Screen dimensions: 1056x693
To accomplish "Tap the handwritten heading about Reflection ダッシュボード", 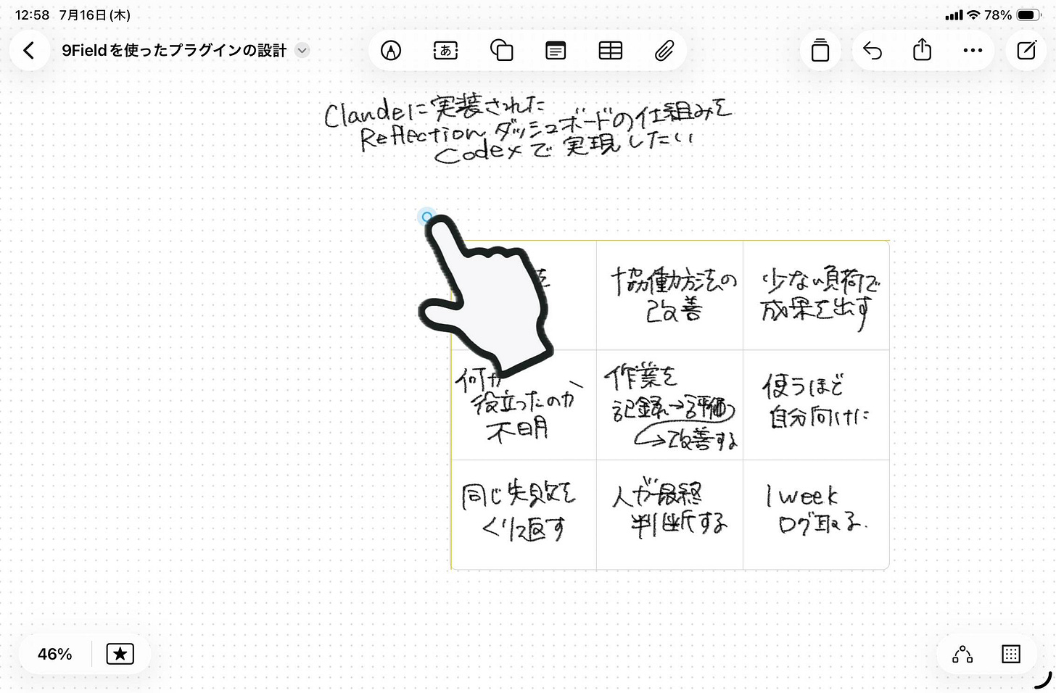I will coord(528,130).
